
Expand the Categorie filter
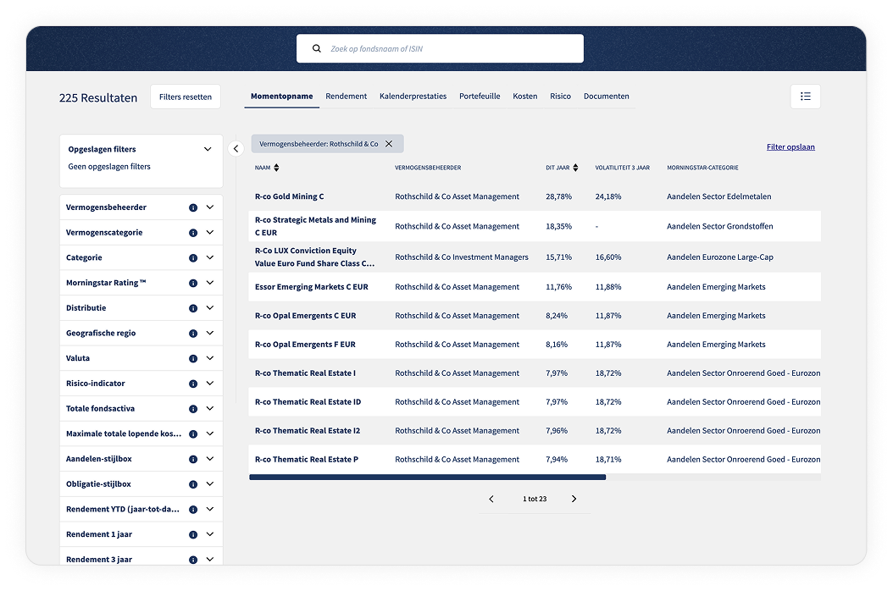tap(210, 257)
